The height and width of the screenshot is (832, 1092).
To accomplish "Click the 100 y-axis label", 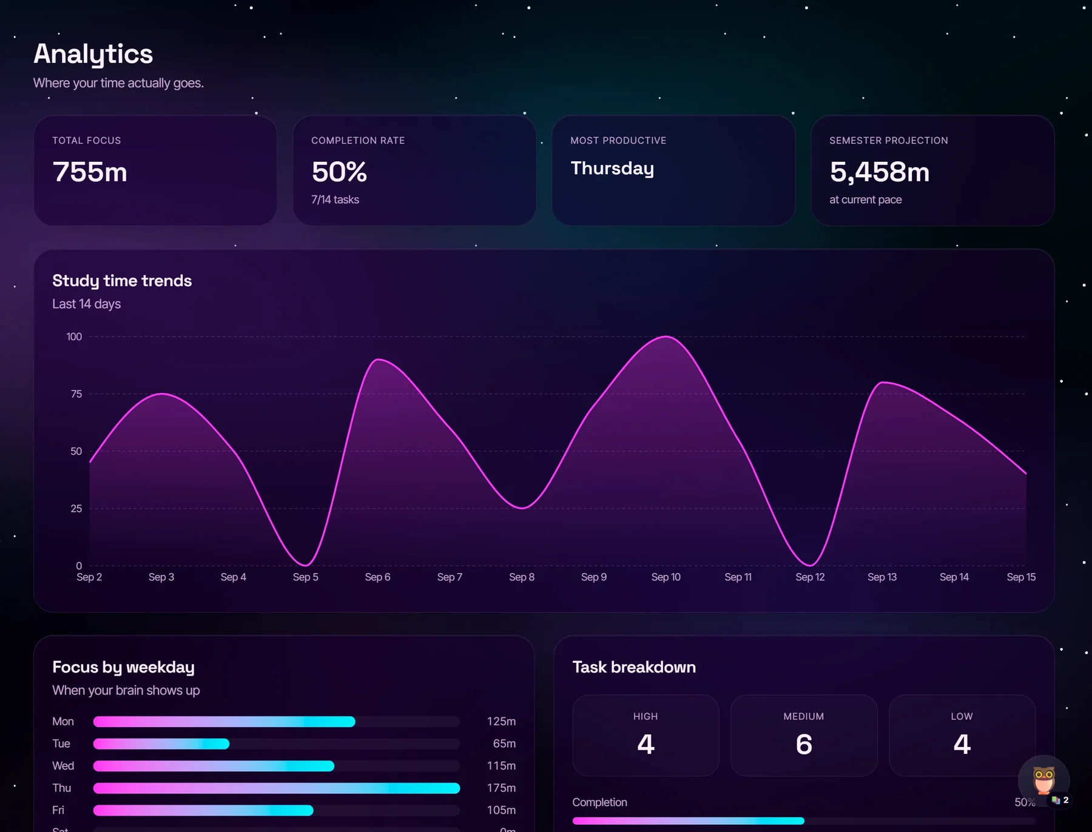I will (74, 337).
